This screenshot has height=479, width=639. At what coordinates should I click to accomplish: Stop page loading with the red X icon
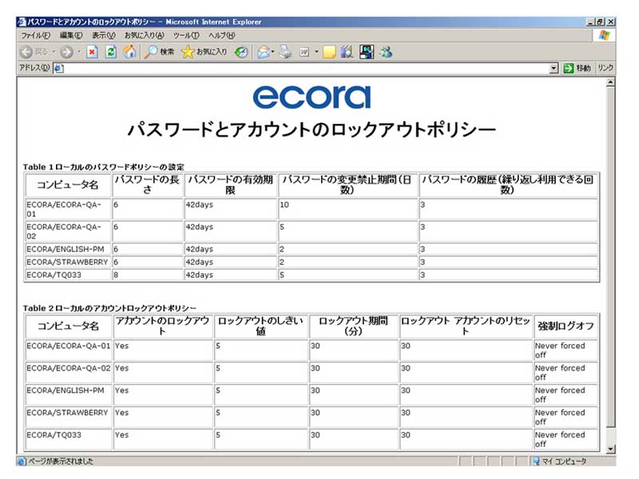[92, 52]
